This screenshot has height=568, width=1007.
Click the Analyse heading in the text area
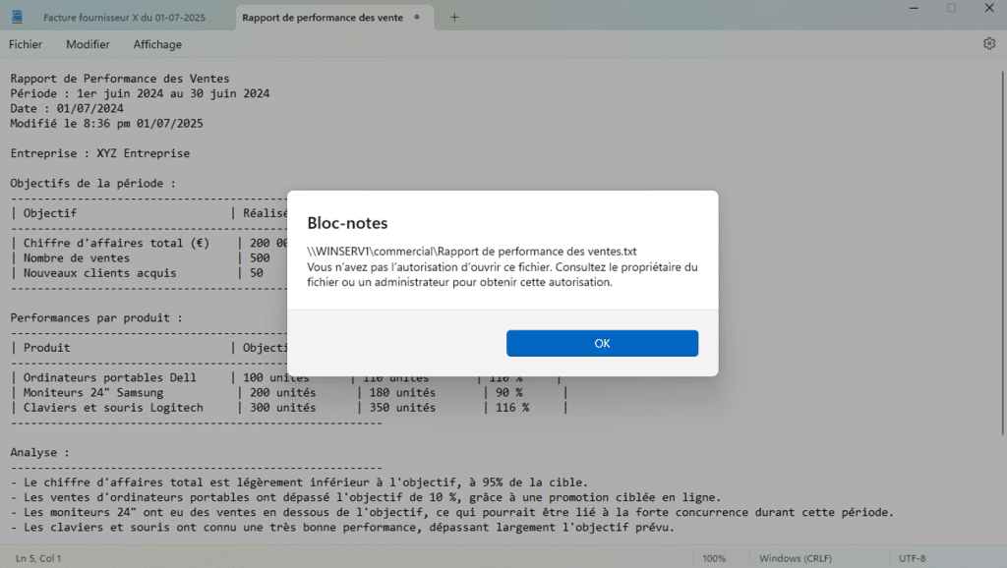pyautogui.click(x=39, y=453)
